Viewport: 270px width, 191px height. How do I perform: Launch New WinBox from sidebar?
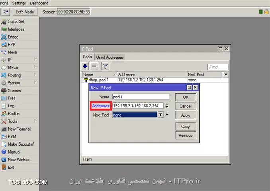coord(20,160)
